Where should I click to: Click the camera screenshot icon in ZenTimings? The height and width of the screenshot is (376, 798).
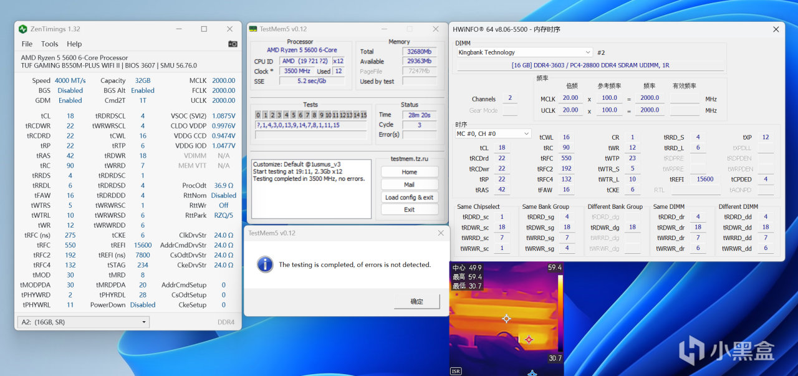233,44
